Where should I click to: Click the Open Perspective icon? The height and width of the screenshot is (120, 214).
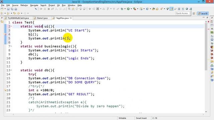coord(194,13)
